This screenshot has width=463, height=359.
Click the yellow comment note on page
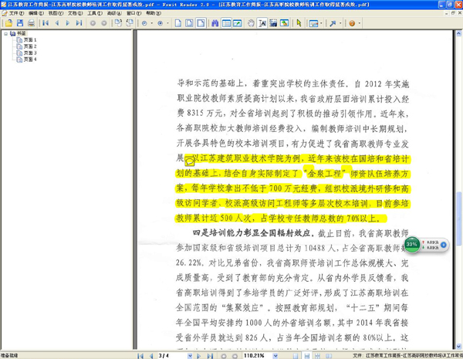(191, 164)
